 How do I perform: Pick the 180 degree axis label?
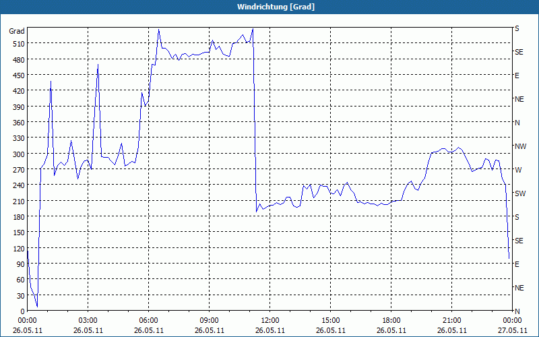(x=19, y=216)
